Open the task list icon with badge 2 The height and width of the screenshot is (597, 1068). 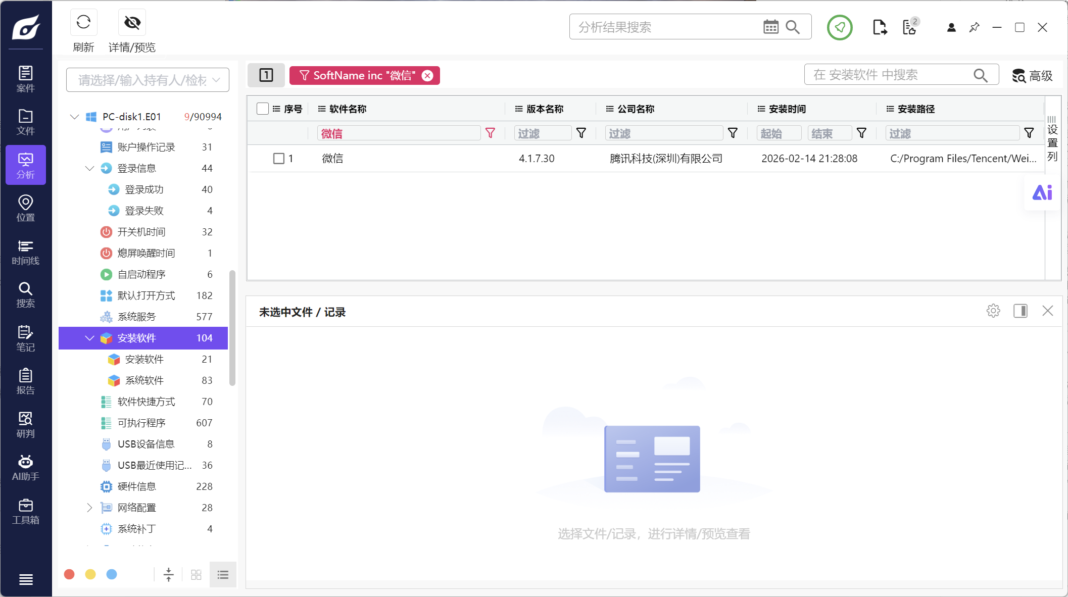point(910,26)
